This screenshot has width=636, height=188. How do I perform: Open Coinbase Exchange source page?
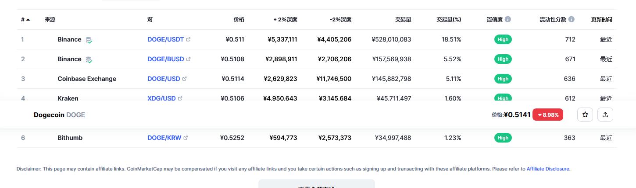click(87, 79)
